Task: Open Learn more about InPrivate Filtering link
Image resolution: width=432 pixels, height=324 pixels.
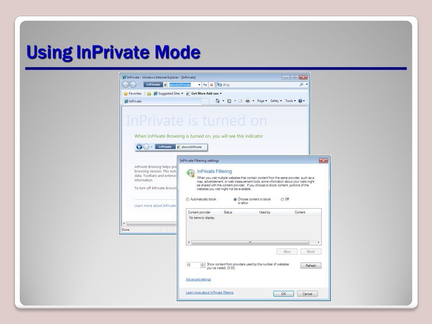Action: (210, 292)
